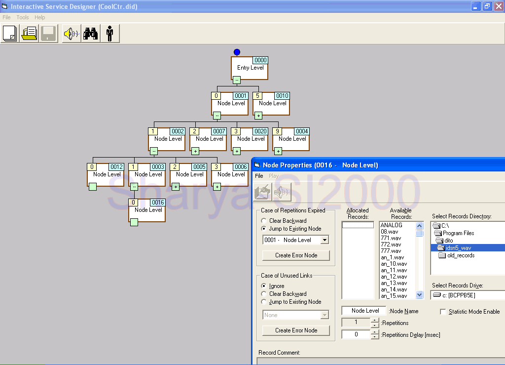Click the blue entry point circle
Image resolution: width=505 pixels, height=365 pixels.
click(237, 52)
